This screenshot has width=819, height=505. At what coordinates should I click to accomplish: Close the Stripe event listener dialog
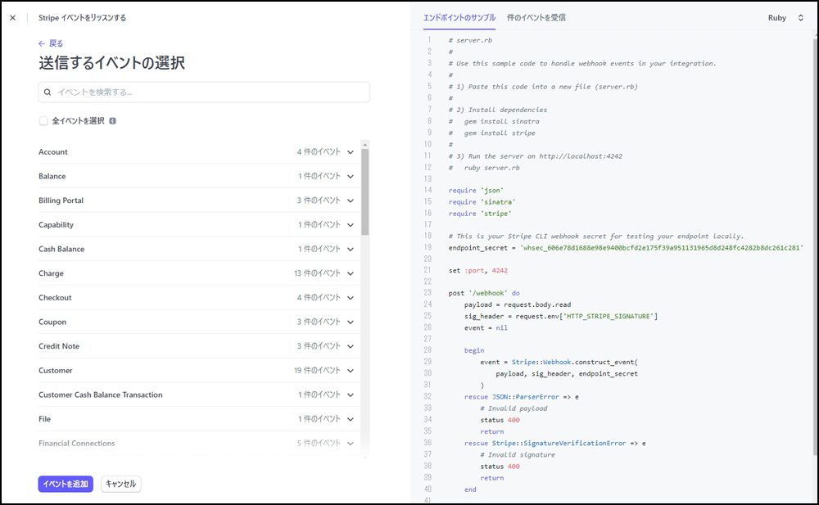[x=12, y=18]
